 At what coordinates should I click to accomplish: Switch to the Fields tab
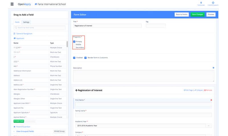(x=17, y=22)
